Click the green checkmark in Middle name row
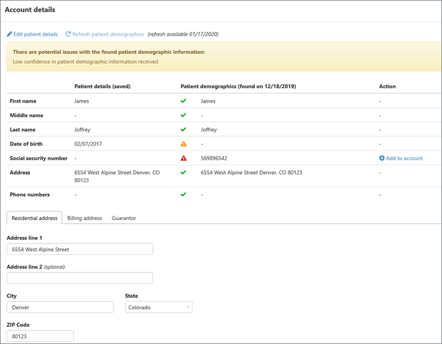The height and width of the screenshot is (344, 442). point(183,115)
